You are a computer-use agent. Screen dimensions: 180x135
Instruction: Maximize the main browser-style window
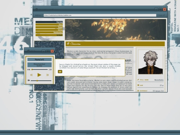coord(160,9)
